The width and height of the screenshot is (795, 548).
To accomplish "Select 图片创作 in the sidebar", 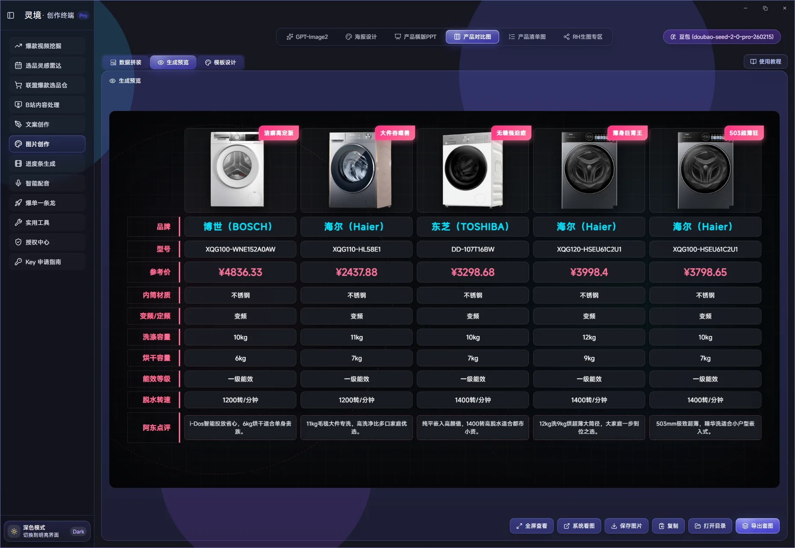I will (47, 144).
